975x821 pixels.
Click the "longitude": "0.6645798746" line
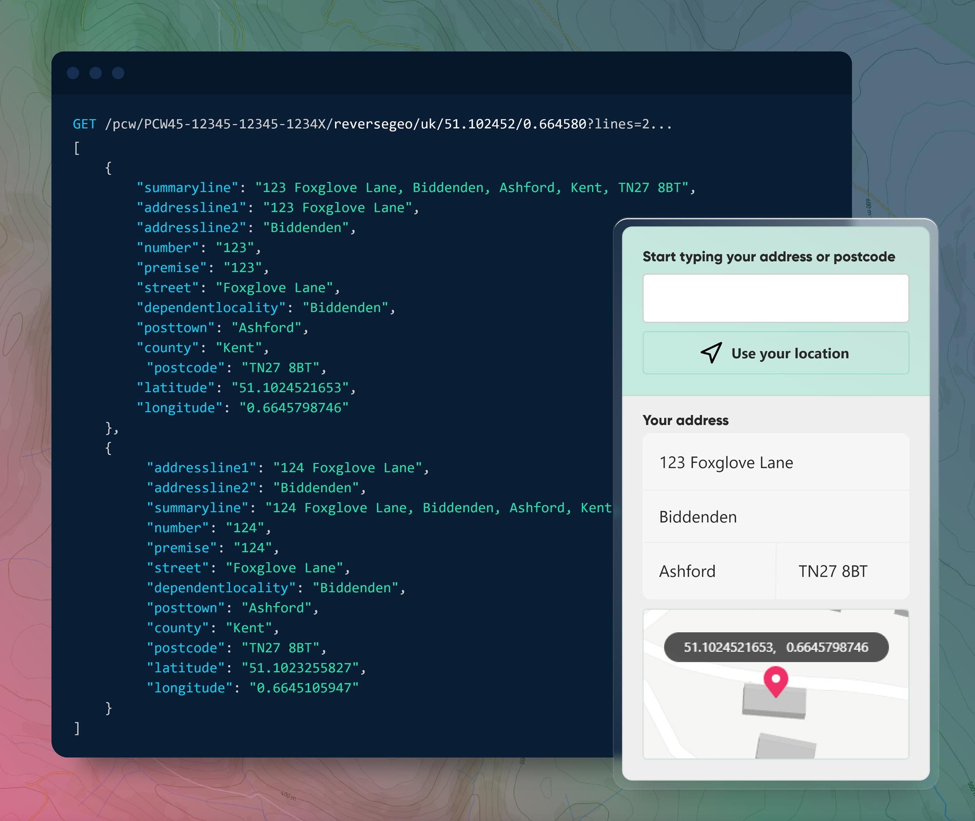242,408
